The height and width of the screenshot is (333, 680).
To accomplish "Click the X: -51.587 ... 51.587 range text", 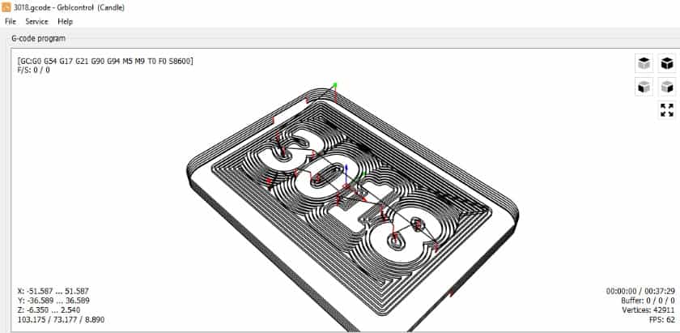I will coord(53,291).
